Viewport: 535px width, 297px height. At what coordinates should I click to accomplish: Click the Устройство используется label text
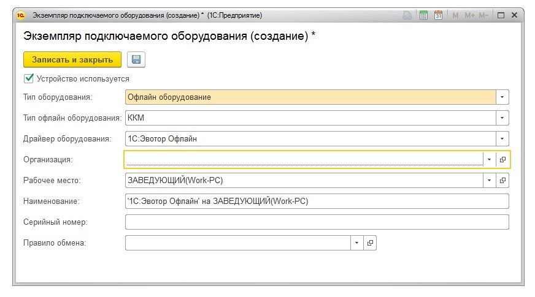83,78
